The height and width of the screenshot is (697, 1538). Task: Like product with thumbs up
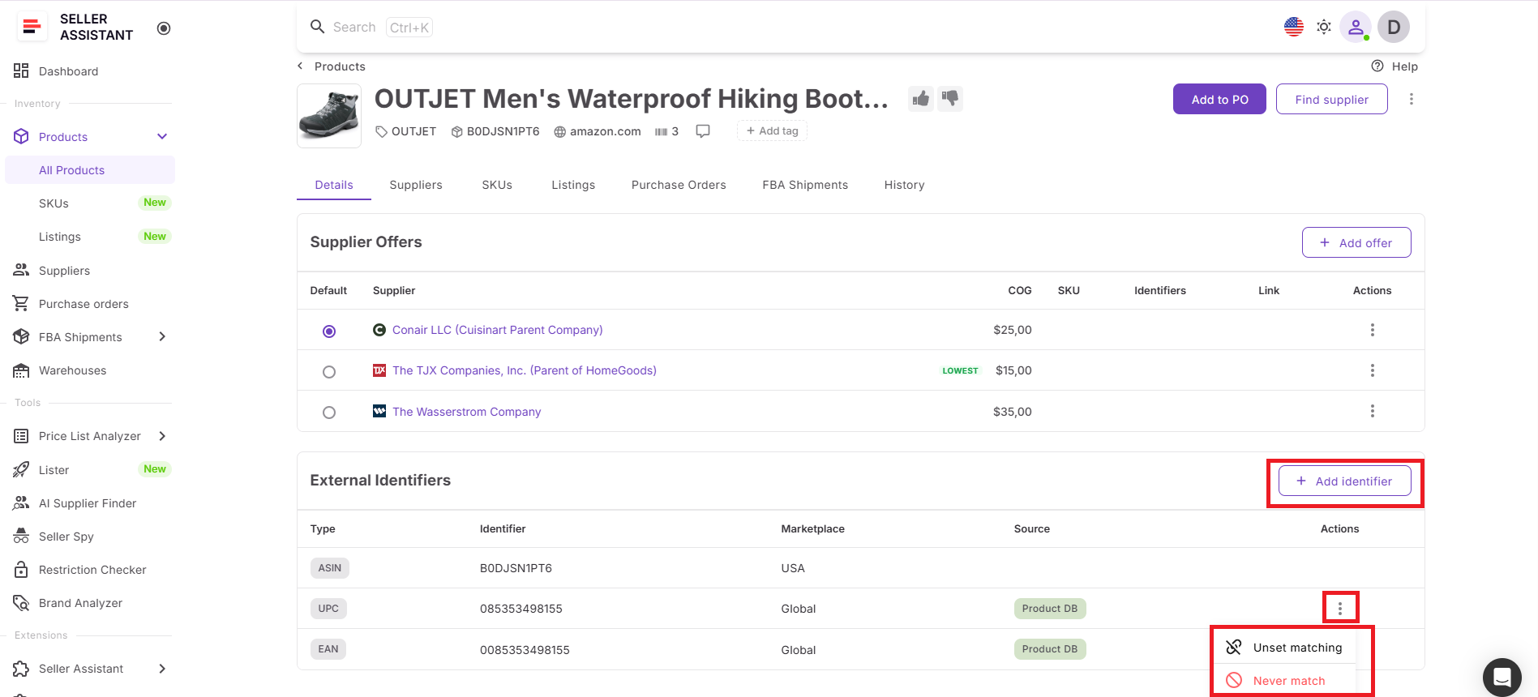(x=921, y=99)
